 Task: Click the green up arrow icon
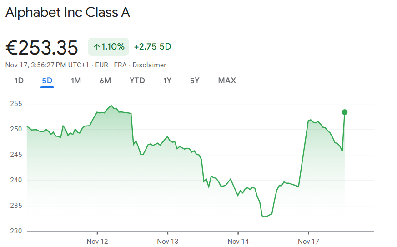(96, 47)
